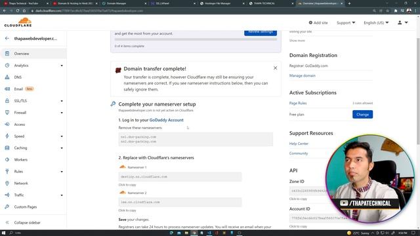Expand the Rules submenu arrow

click(62, 172)
